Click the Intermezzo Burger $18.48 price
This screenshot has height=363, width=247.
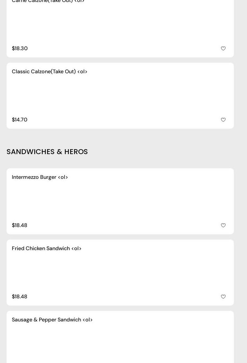coord(20,225)
